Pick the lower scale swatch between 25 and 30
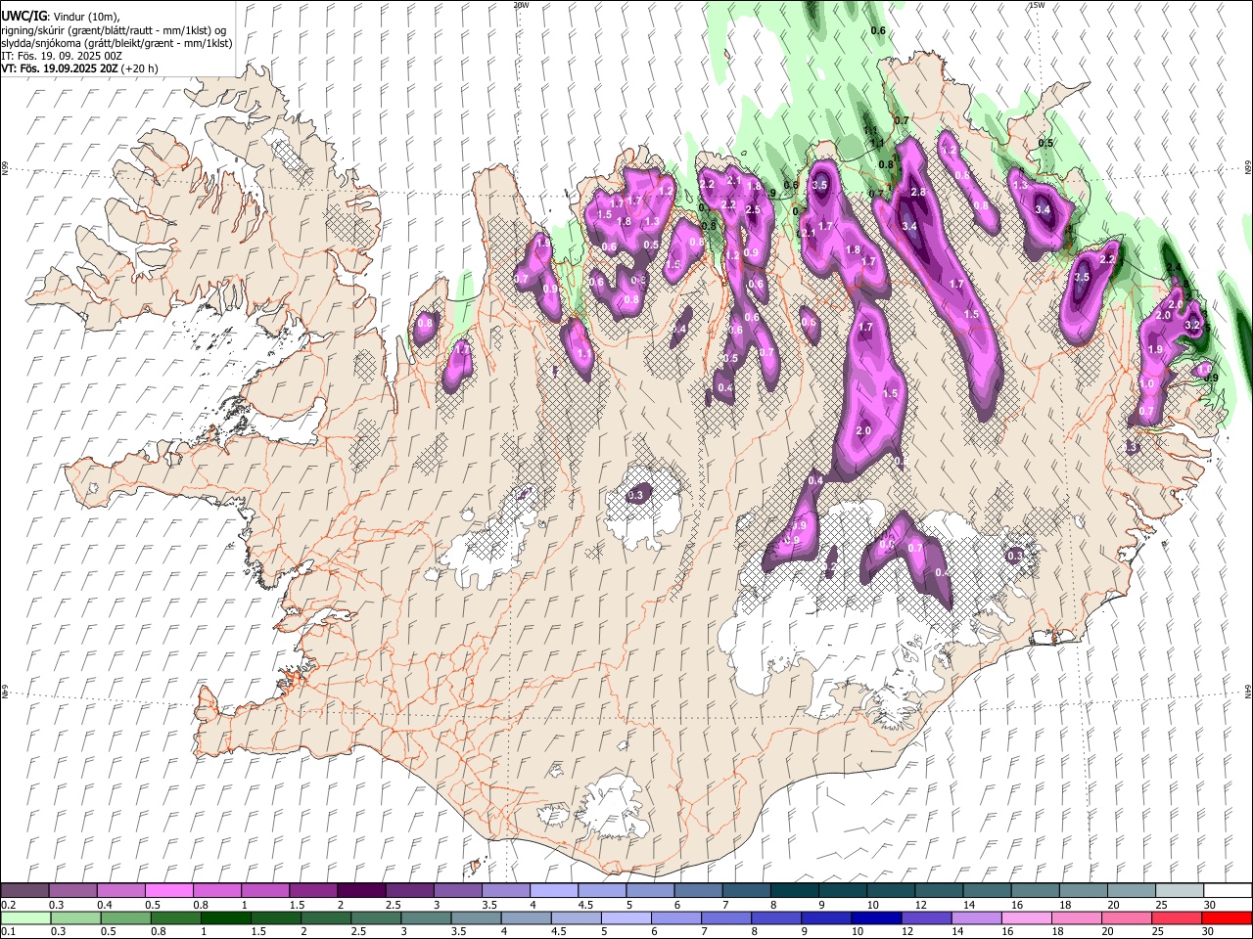 click(x=1175, y=917)
